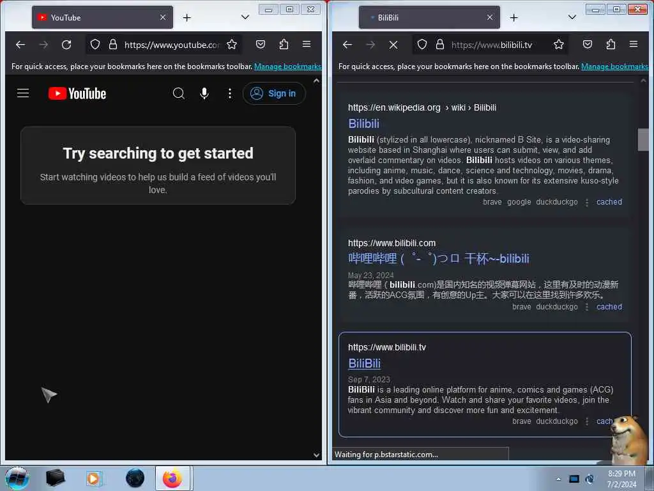Image resolution: width=654 pixels, height=491 pixels.
Task: Click brave link under Wikipedia result
Action: click(x=492, y=202)
